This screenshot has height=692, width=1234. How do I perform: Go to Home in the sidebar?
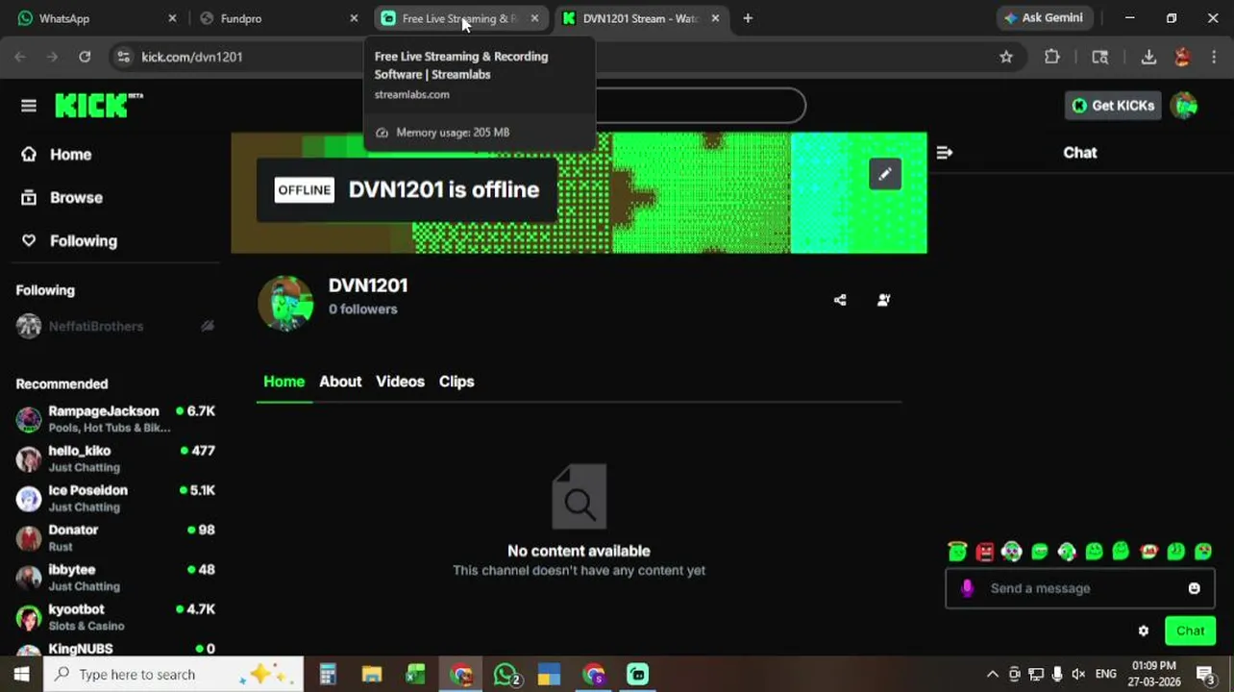[58, 155]
